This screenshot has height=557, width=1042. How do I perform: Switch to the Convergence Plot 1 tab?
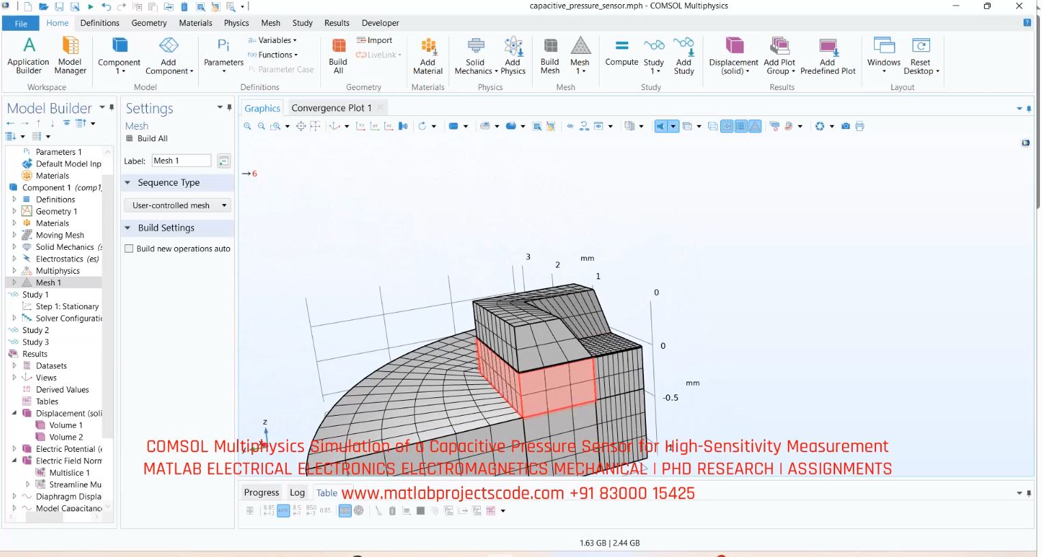pyautogui.click(x=332, y=107)
